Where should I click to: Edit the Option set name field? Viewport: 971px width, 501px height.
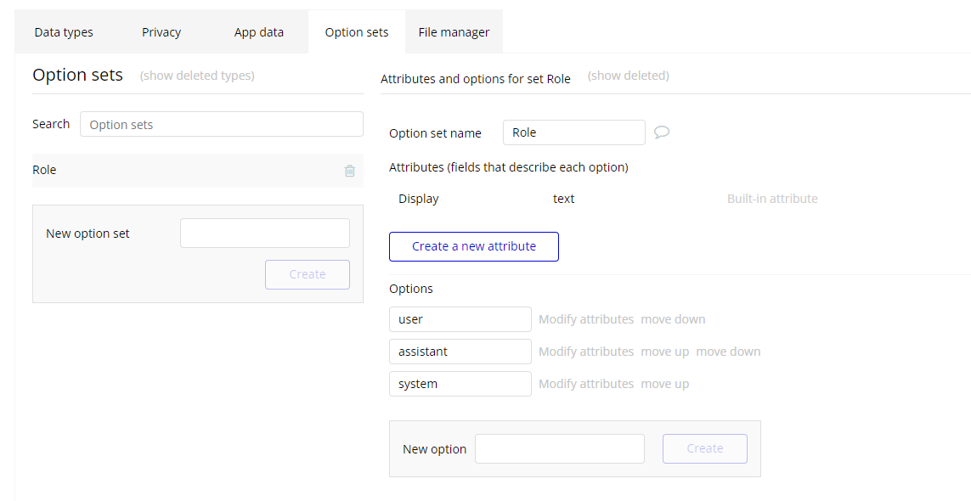point(574,132)
